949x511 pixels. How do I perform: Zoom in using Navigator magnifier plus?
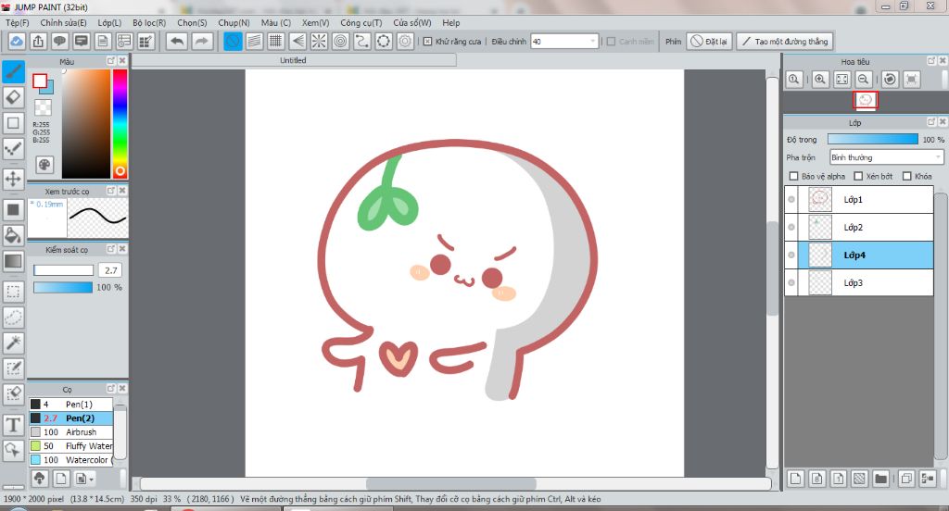coord(820,80)
